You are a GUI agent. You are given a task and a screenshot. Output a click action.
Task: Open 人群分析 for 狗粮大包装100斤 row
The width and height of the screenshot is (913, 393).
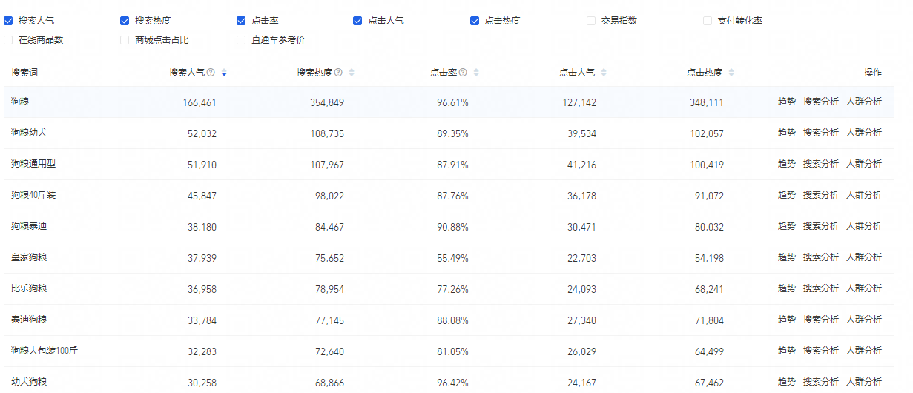[864, 351]
